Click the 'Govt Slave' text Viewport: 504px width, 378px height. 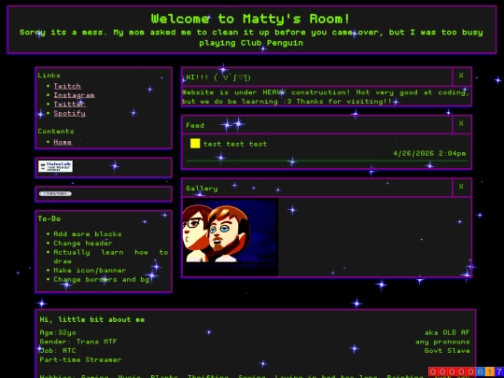pyautogui.click(x=447, y=350)
